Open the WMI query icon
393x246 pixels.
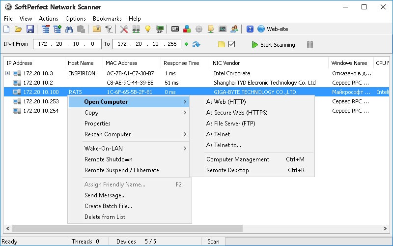pos(175,29)
